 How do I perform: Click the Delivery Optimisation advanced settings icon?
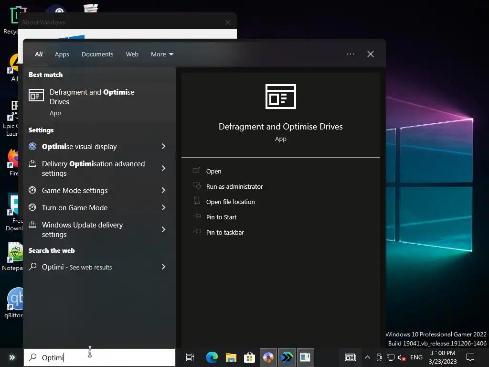point(32,163)
